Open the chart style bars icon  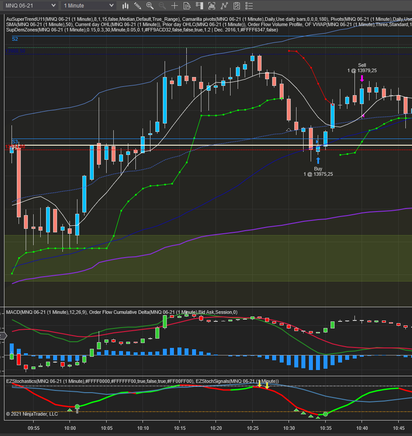click(x=125, y=6)
